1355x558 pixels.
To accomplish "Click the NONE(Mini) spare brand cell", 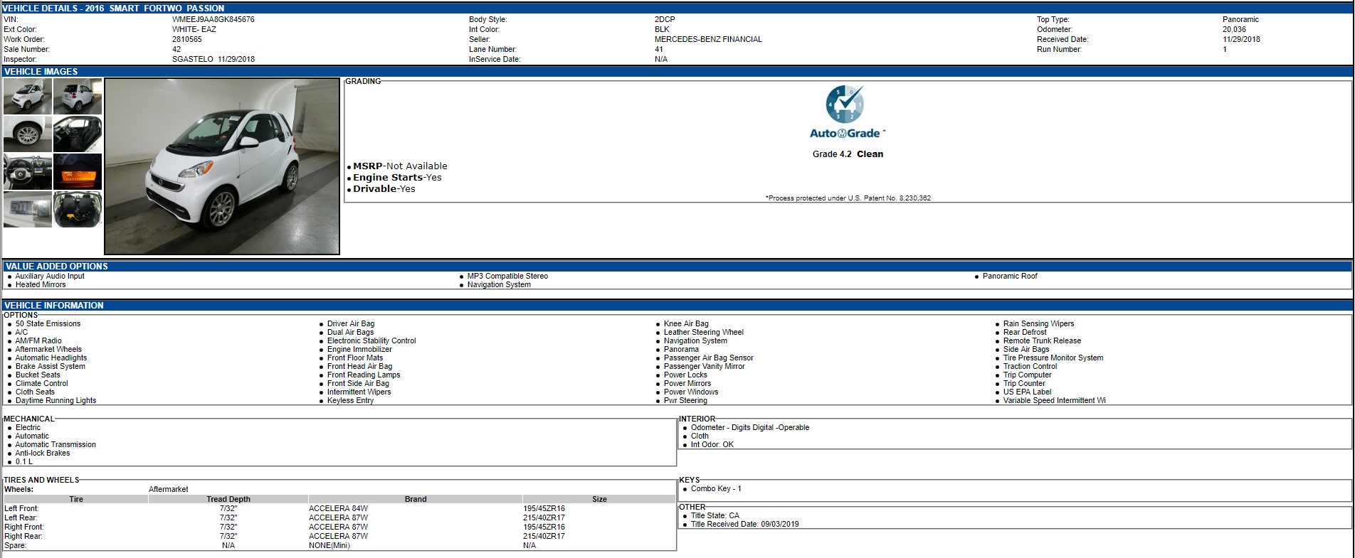I will 329,545.
